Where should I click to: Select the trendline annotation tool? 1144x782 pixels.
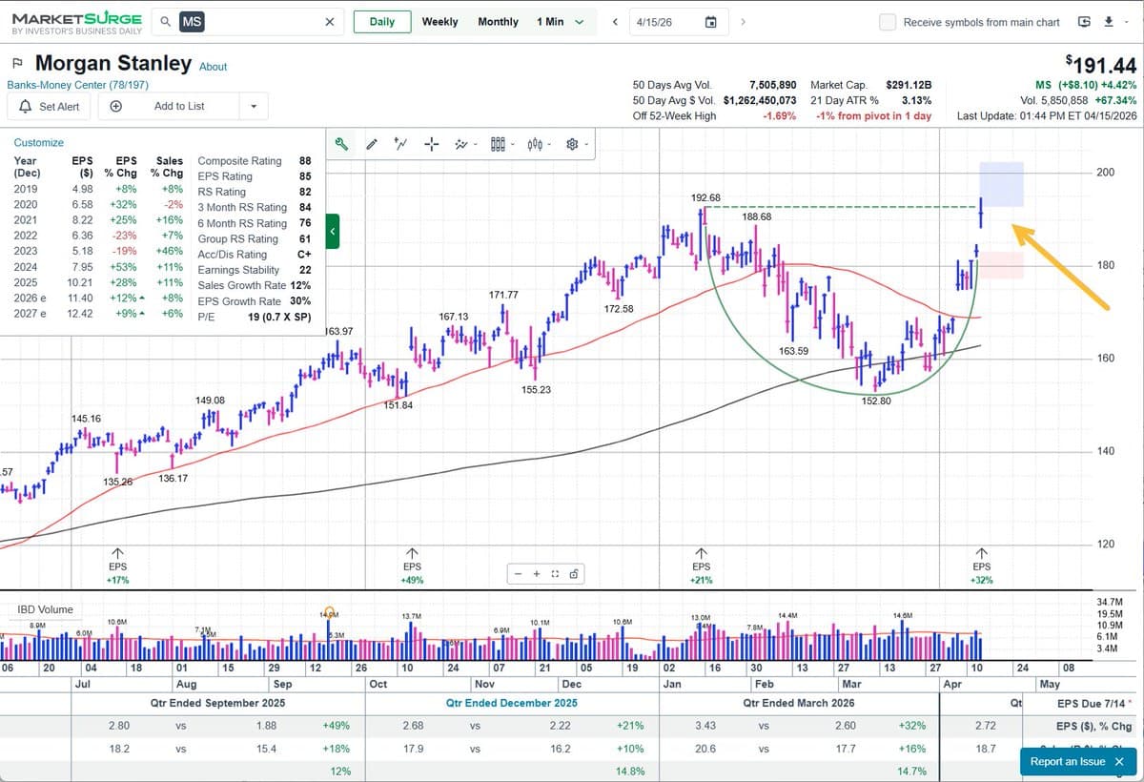(401, 144)
